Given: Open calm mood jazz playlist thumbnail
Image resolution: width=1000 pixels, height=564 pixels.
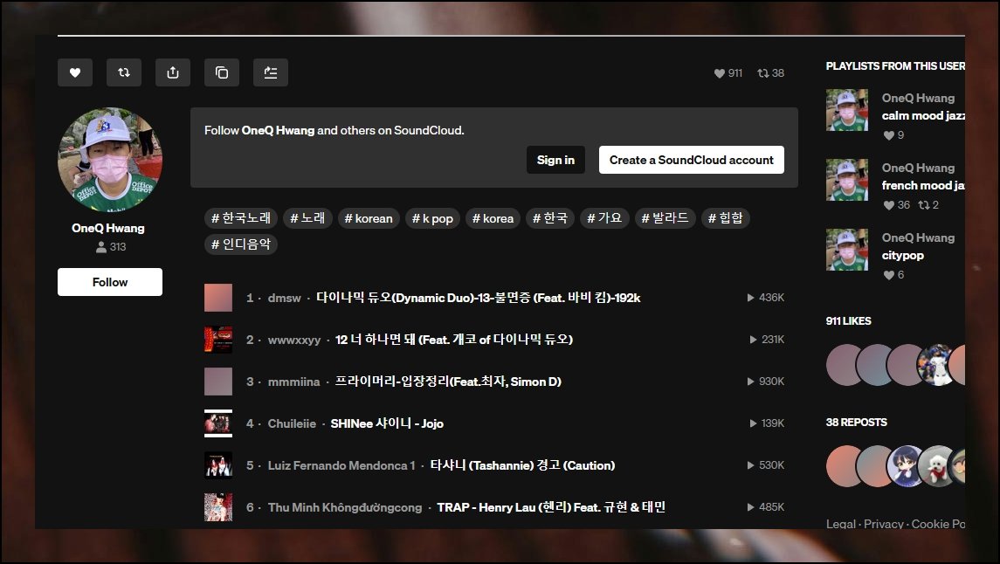Looking at the screenshot, I should (x=847, y=110).
